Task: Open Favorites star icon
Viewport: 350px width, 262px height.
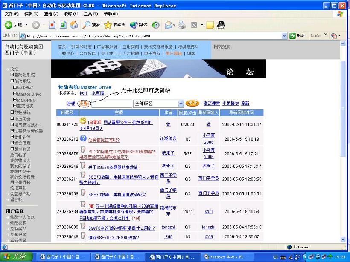Action: tap(108, 25)
